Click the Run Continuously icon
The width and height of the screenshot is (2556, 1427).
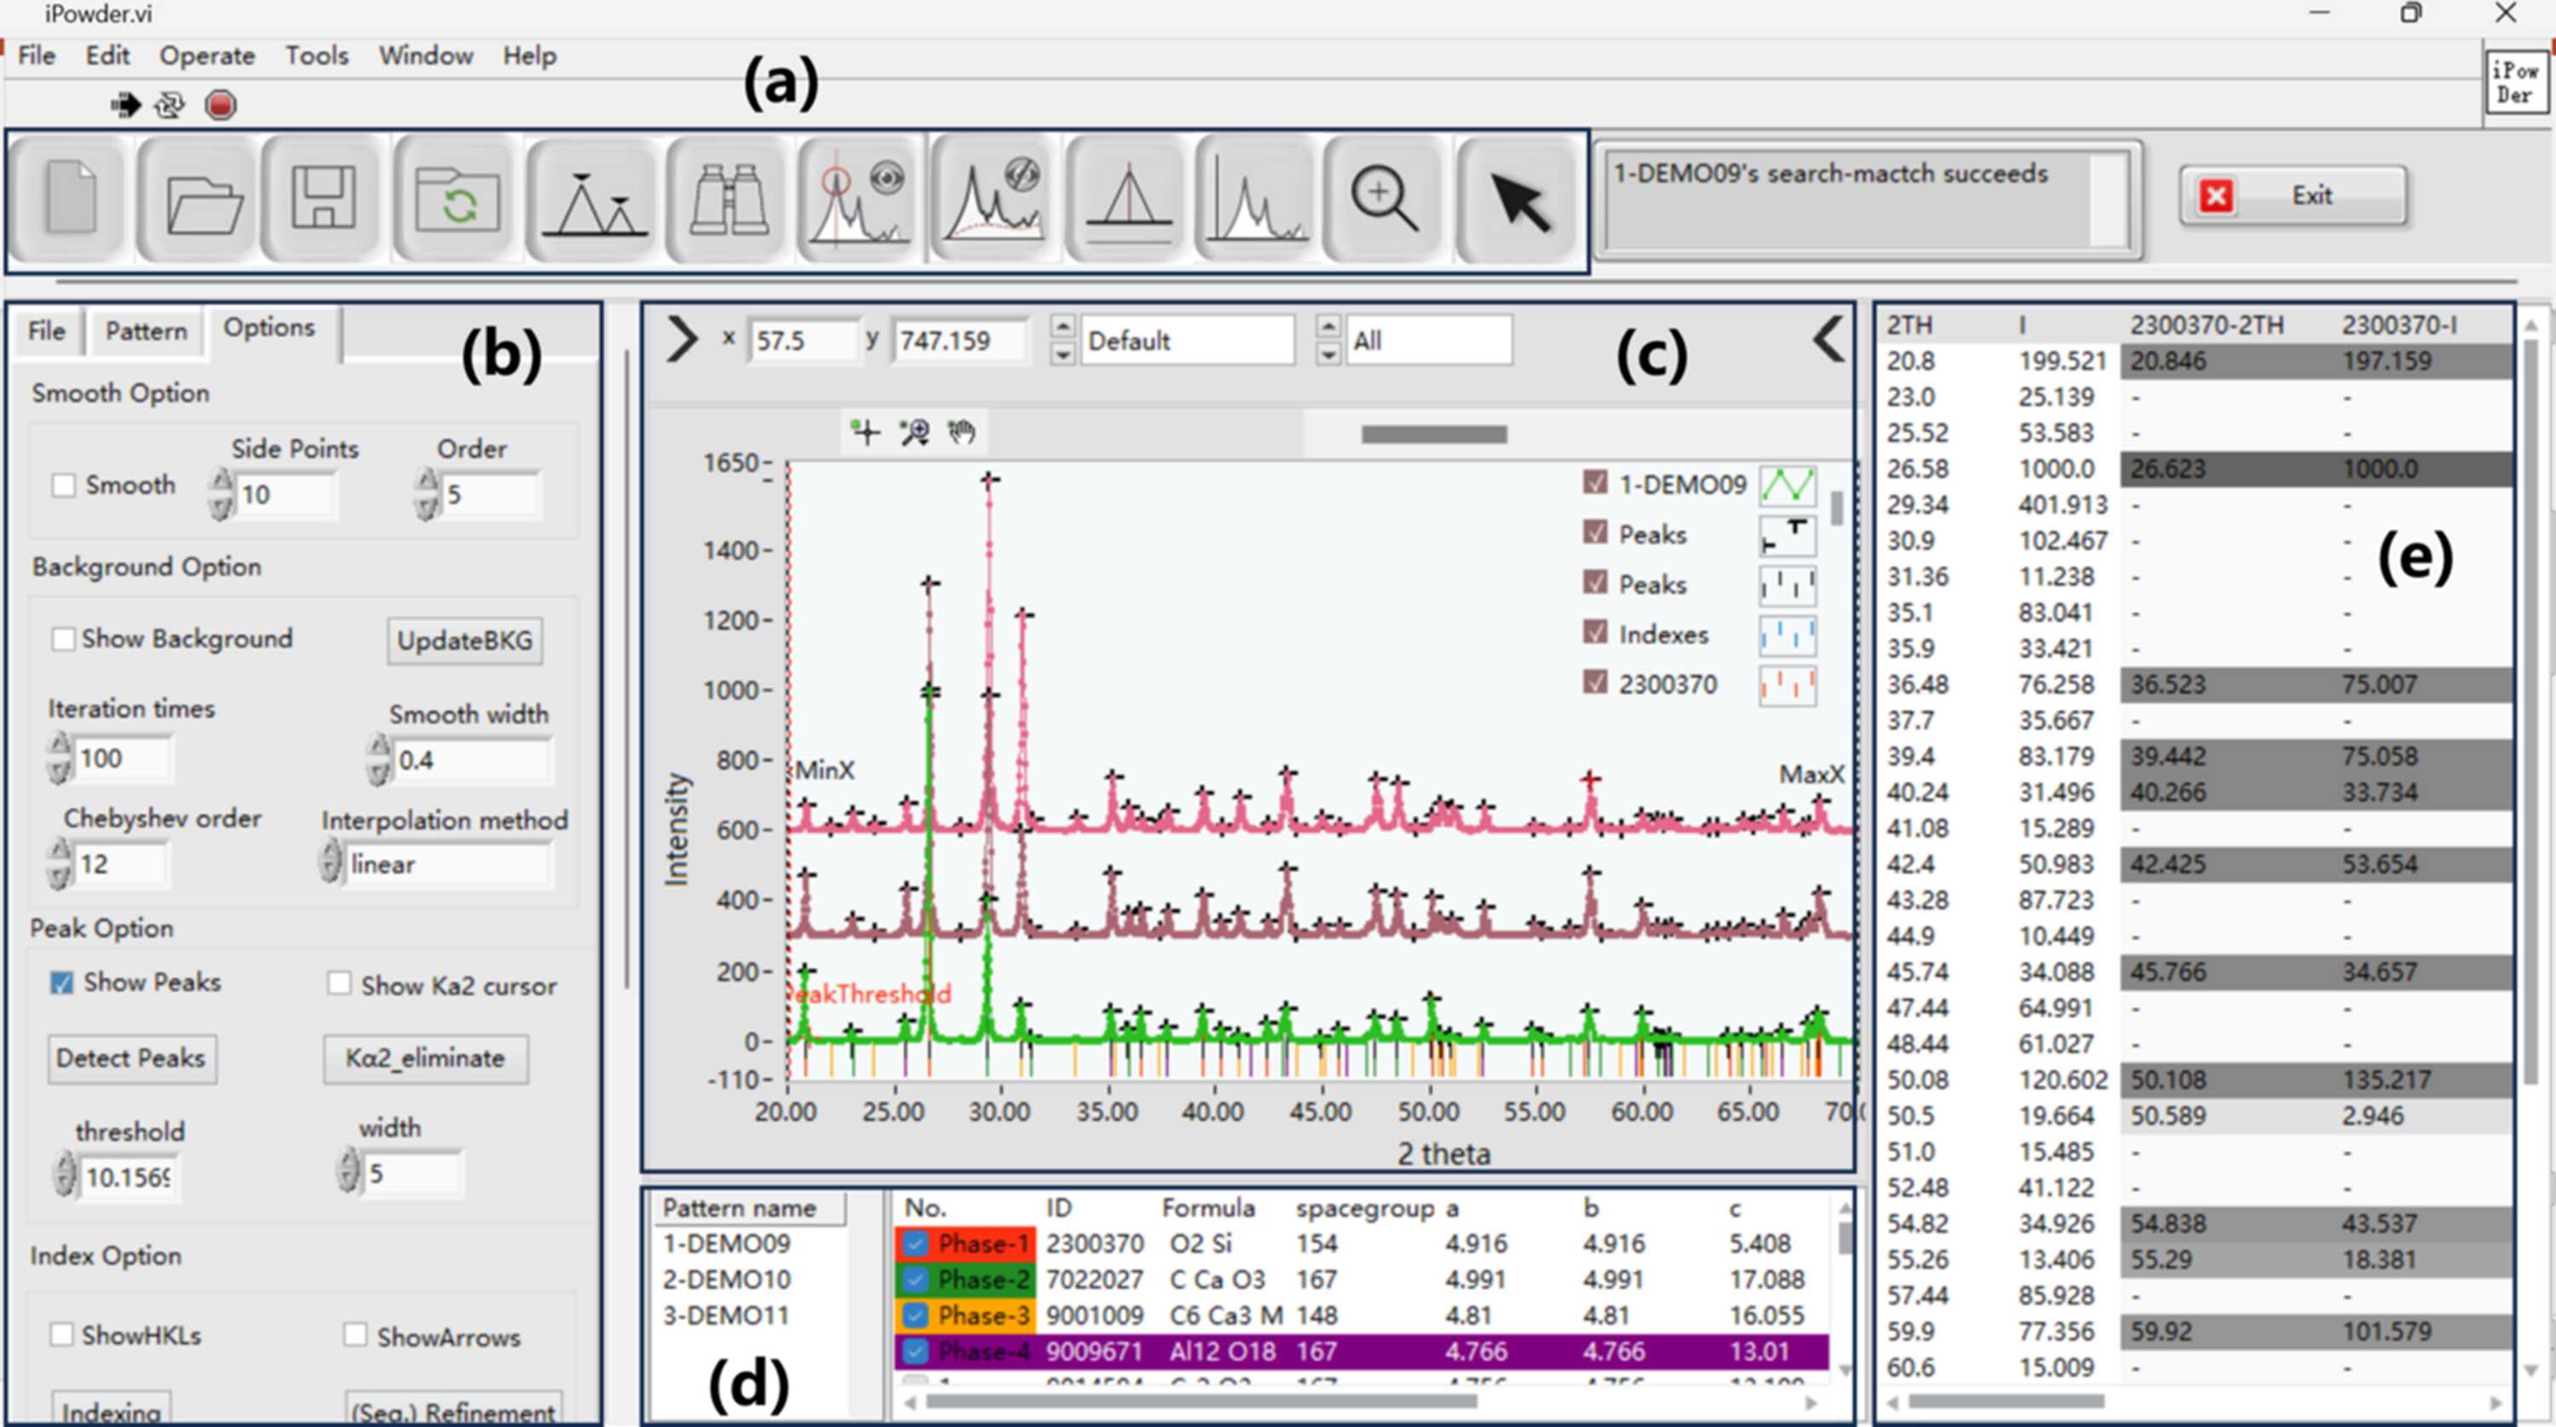pos(170,104)
